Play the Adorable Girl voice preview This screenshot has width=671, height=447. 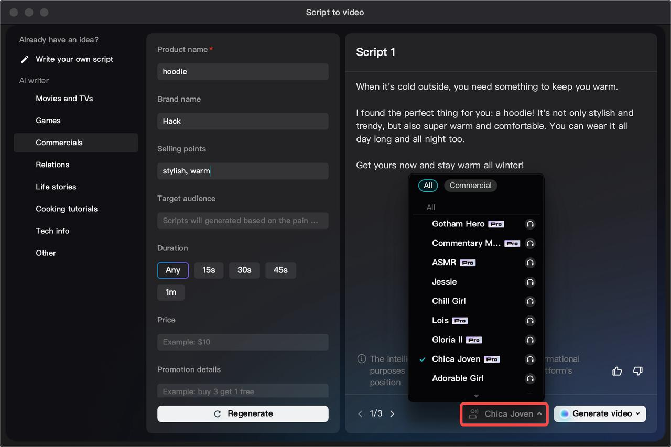point(530,378)
